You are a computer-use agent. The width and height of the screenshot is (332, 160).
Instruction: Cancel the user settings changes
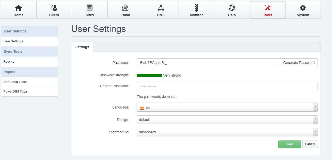pos(310,144)
